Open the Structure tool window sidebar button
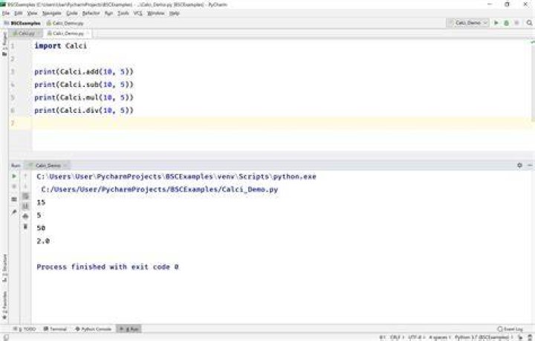This screenshot has width=535, height=341. pyautogui.click(x=4, y=267)
